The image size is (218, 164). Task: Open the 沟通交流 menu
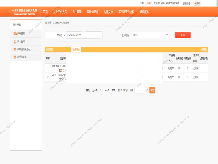coord(108,12)
